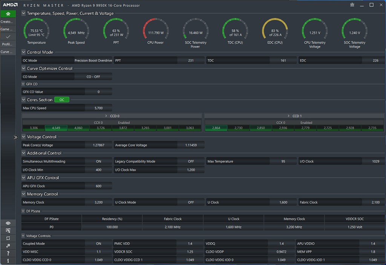
Task: Toggle Simultaneous Multithreading ON value
Action: point(98,161)
